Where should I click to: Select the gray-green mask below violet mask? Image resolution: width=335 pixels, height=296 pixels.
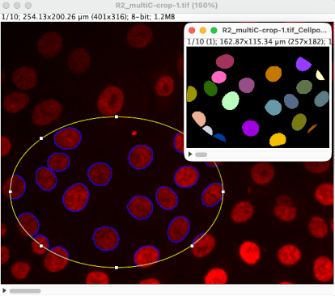[x=304, y=87]
